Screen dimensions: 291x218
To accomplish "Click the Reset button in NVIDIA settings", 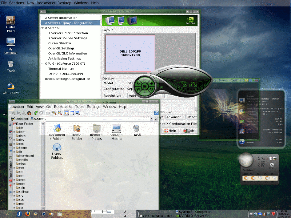I will click(192, 117).
